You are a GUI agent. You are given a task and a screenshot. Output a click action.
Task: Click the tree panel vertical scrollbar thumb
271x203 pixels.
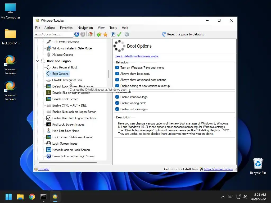109,74
